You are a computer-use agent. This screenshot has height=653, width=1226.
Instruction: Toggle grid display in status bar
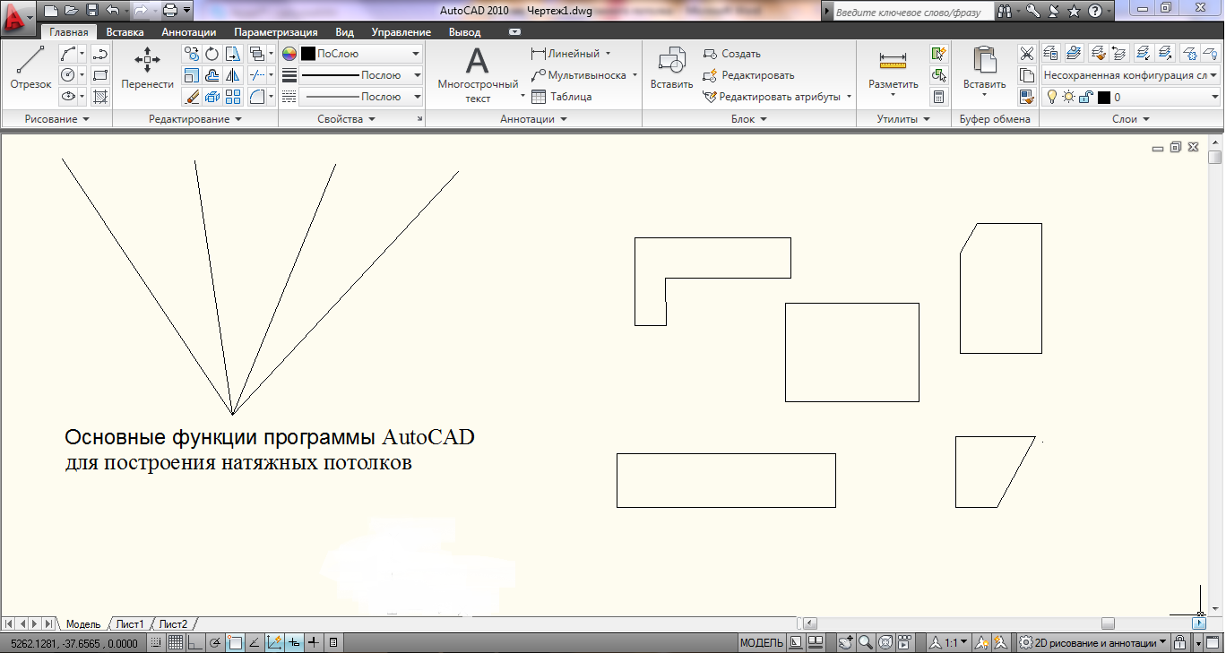pos(176,642)
